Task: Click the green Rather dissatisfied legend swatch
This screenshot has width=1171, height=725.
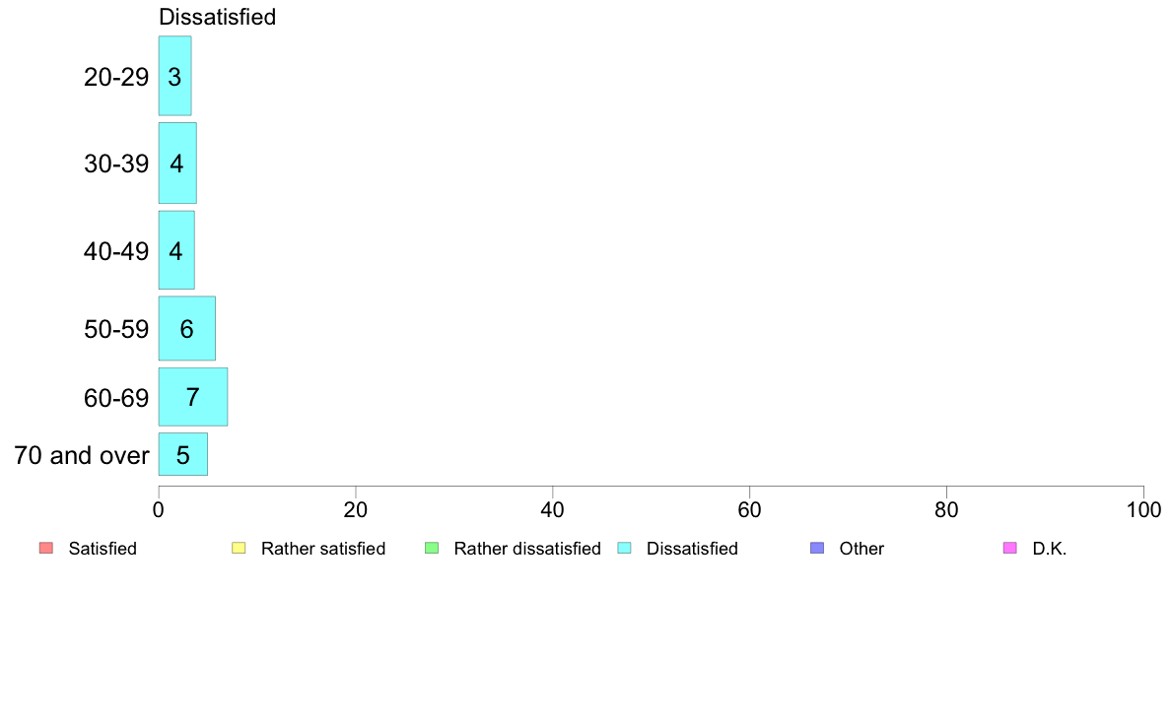Action: (432, 548)
